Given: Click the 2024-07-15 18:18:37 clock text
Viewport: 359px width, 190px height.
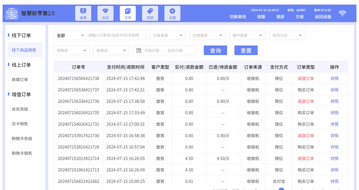Looking at the screenshot, I should tap(265, 10).
